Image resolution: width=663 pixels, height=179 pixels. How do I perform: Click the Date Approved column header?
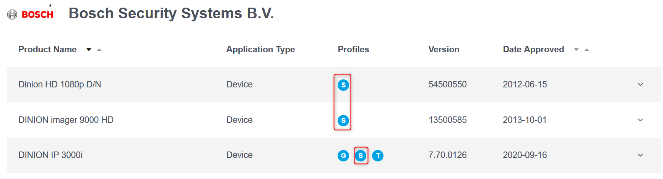tap(533, 49)
